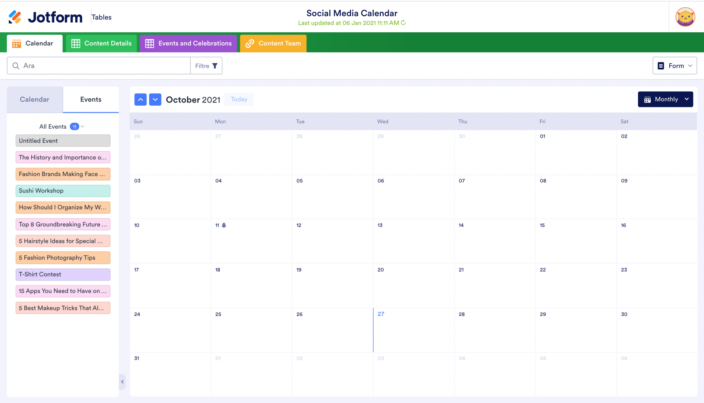
Task: Open the Events and Celebrations tab
Action: pyautogui.click(x=188, y=43)
